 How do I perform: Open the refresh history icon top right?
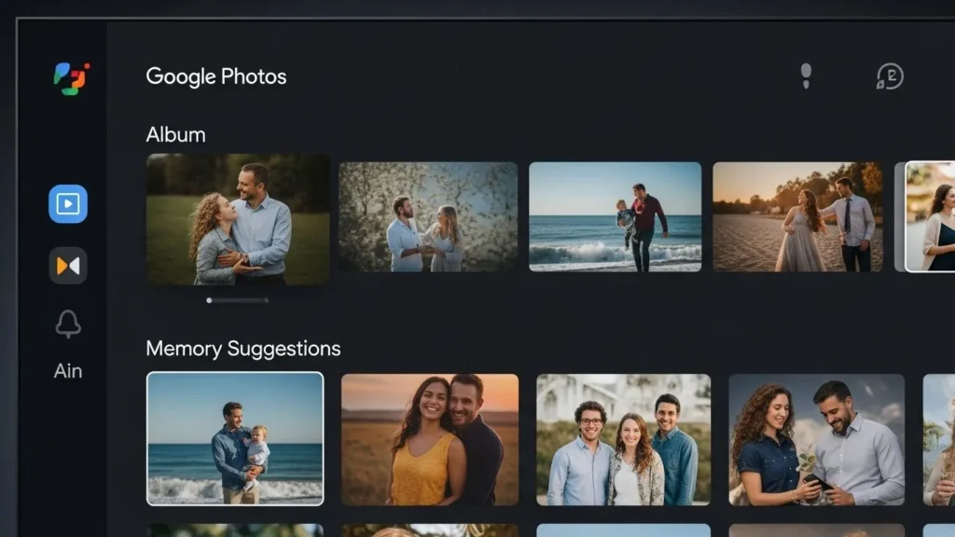click(890, 77)
